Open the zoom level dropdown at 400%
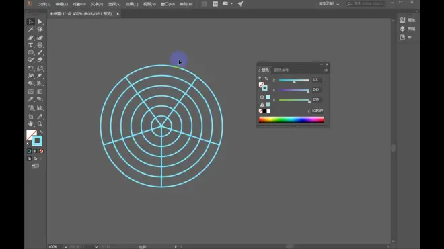Screen dimensions: 444x249 (66, 247)
